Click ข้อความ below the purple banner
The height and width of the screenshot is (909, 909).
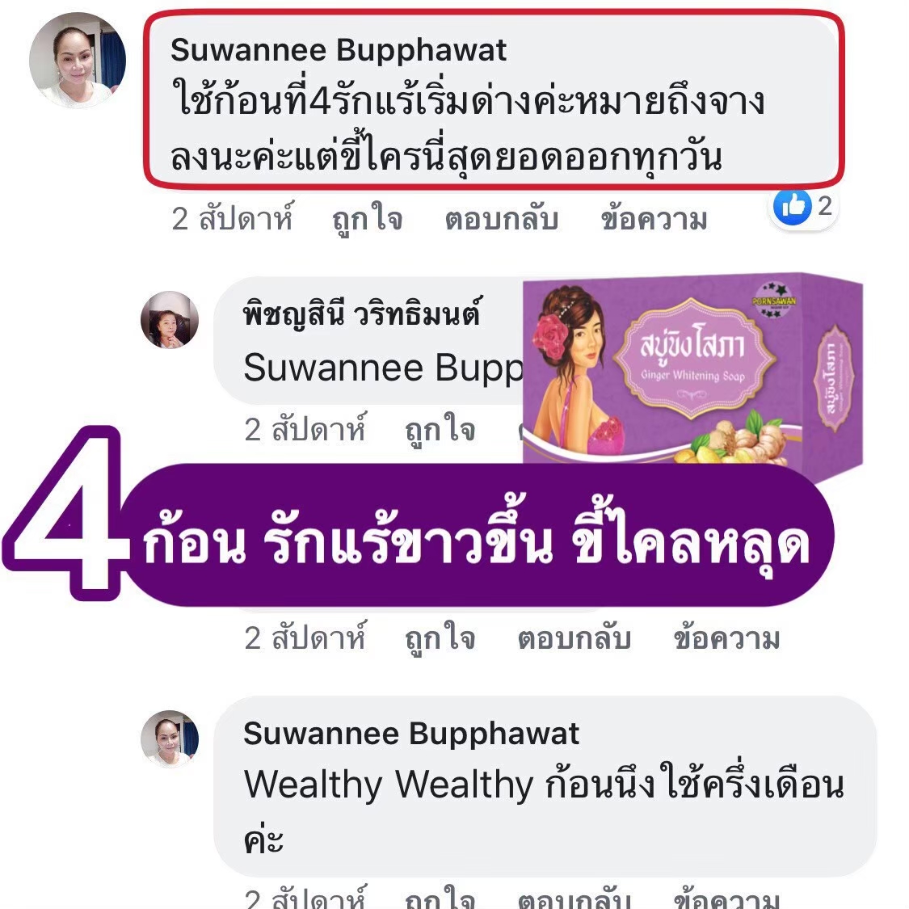click(727, 638)
